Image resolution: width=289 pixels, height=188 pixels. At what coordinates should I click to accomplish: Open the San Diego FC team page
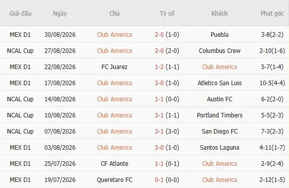(219, 132)
